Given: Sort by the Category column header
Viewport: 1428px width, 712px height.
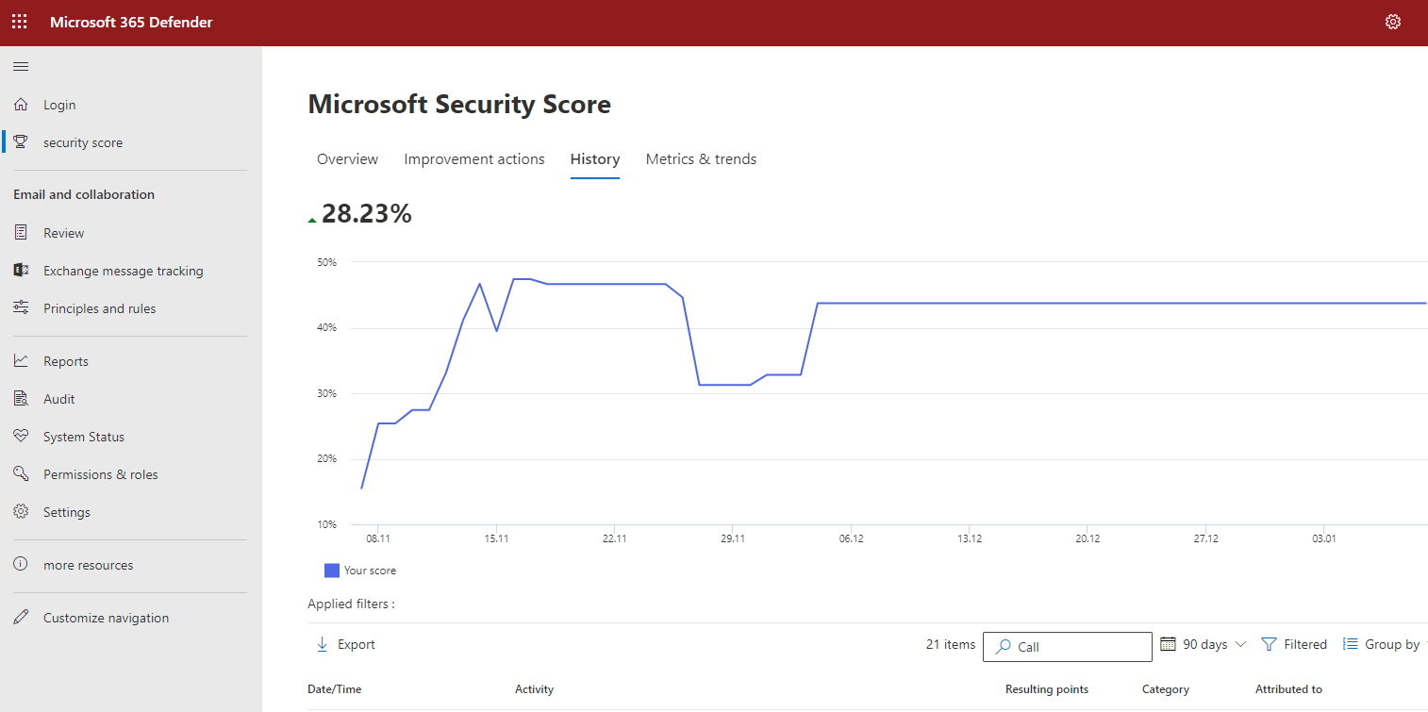Looking at the screenshot, I should coord(1166,689).
